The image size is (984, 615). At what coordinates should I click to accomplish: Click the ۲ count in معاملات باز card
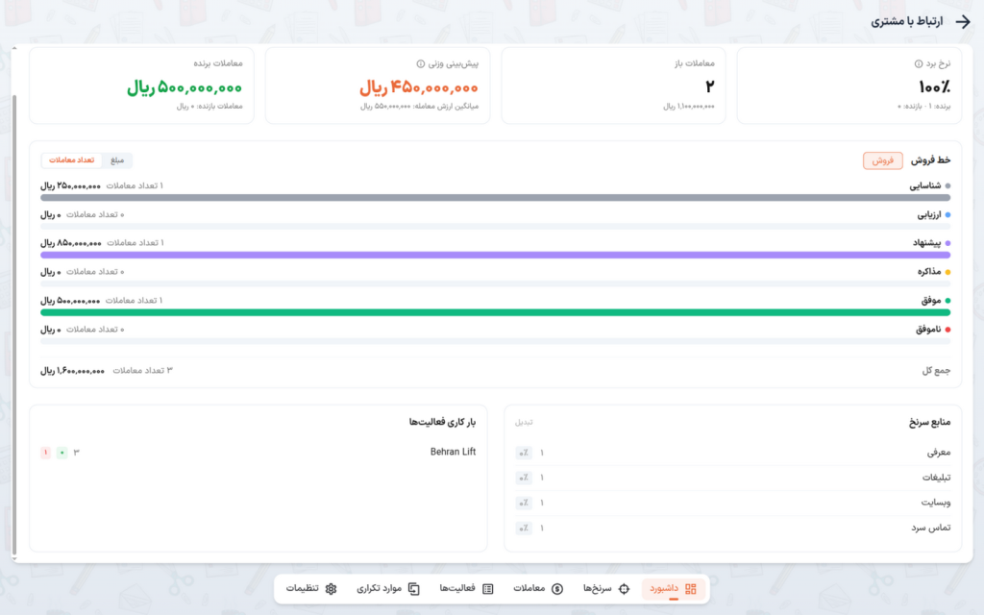click(710, 86)
